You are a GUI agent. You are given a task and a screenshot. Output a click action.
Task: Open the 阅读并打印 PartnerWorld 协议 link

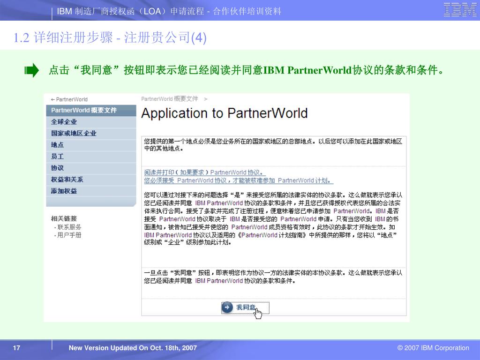[x=204, y=172]
